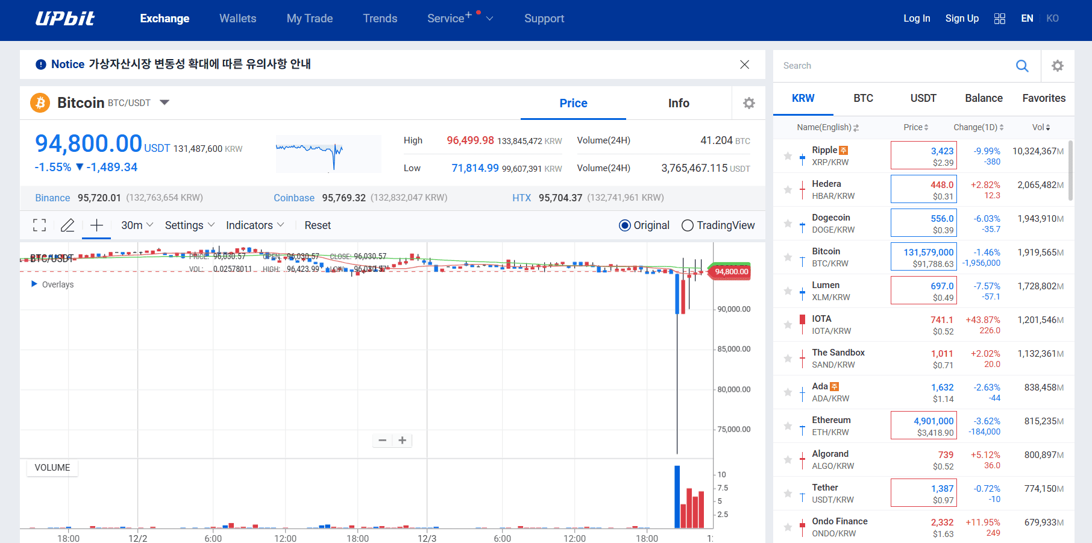Select the USDT market tab
This screenshot has height=543, width=1092.
tap(923, 98)
